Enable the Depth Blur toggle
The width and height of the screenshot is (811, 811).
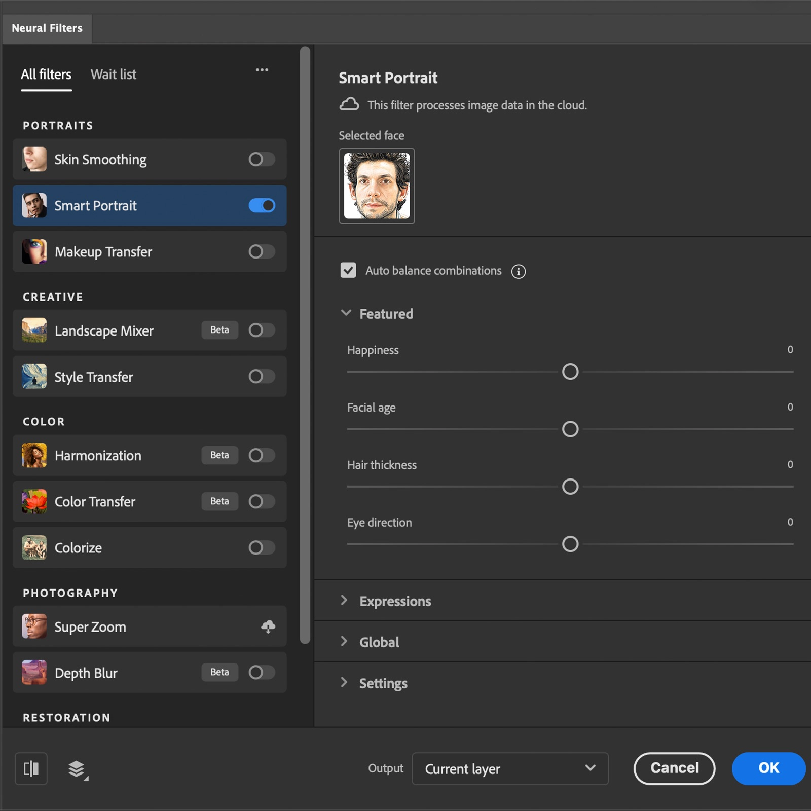tap(262, 672)
